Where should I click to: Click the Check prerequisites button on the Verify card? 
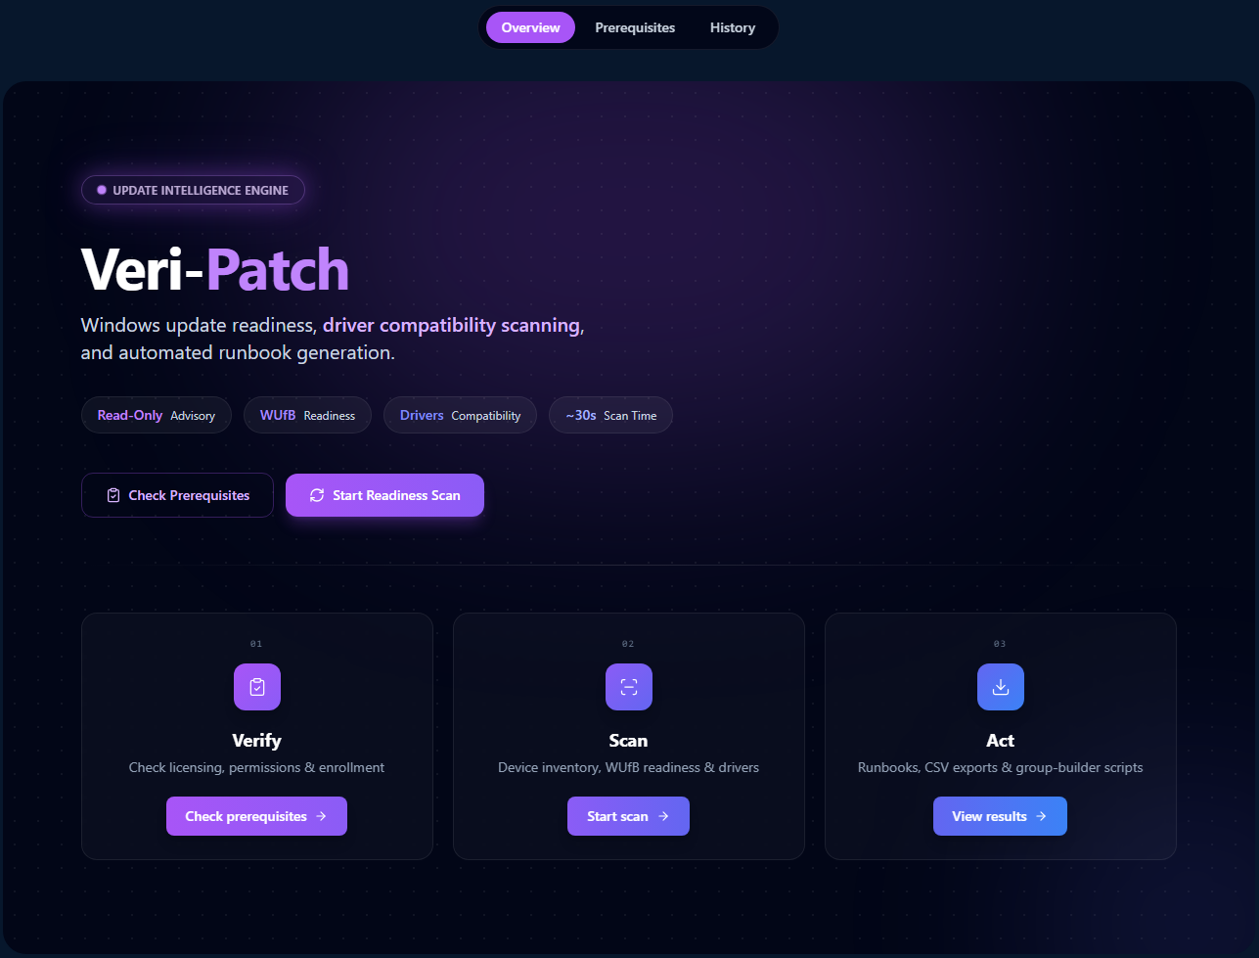pos(256,816)
